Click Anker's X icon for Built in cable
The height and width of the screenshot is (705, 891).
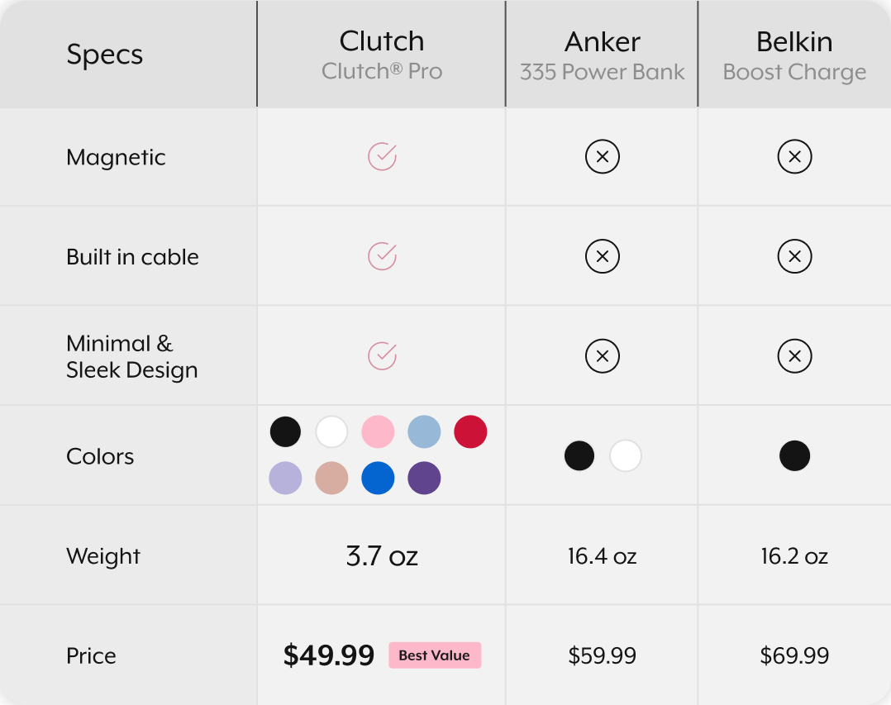coord(603,256)
